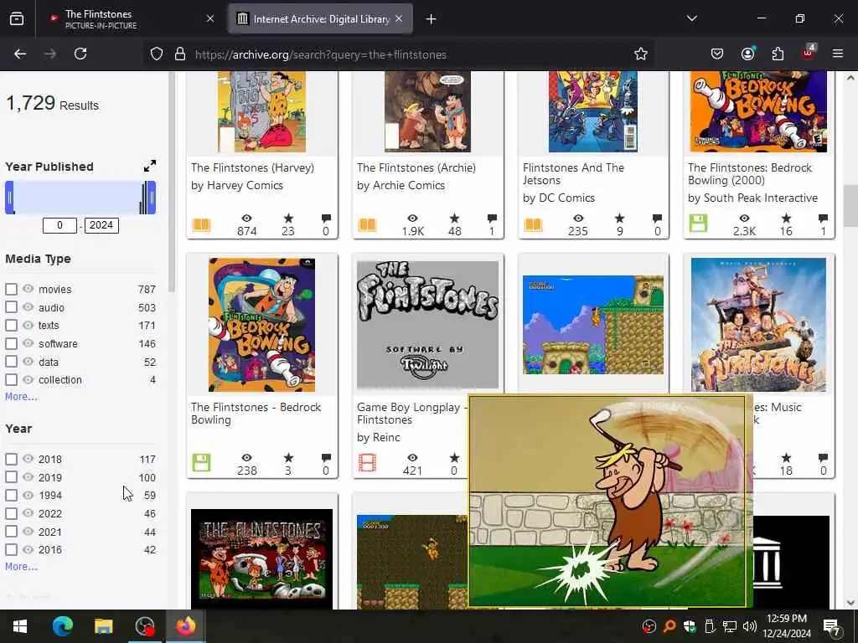
Task: Open the Firefox account icon
Action: pyautogui.click(x=747, y=54)
